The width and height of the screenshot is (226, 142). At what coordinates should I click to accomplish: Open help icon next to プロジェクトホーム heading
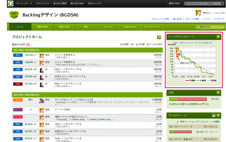(159, 37)
